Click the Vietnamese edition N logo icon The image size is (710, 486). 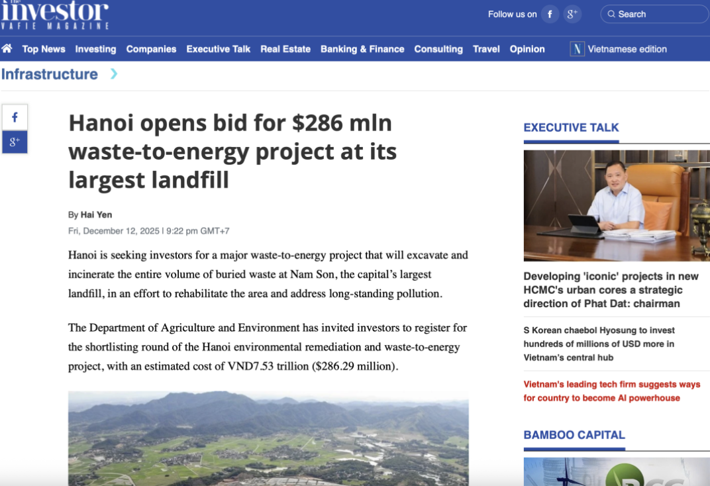[x=577, y=49]
